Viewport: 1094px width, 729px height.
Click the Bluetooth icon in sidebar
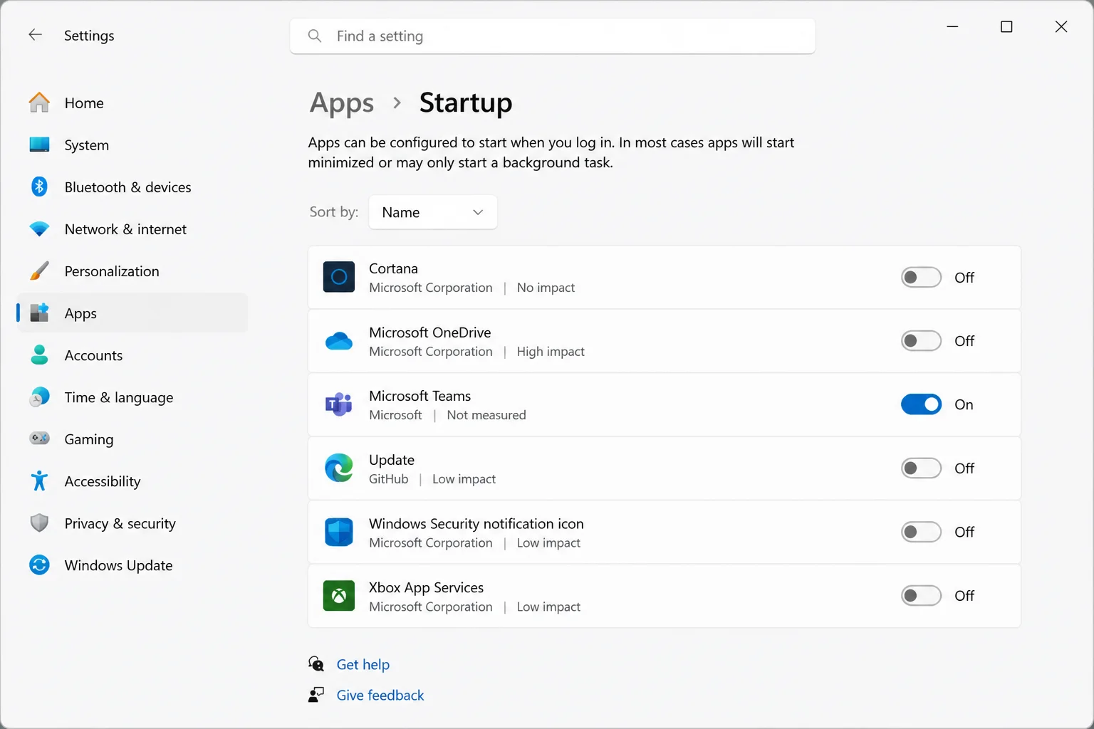[39, 187]
